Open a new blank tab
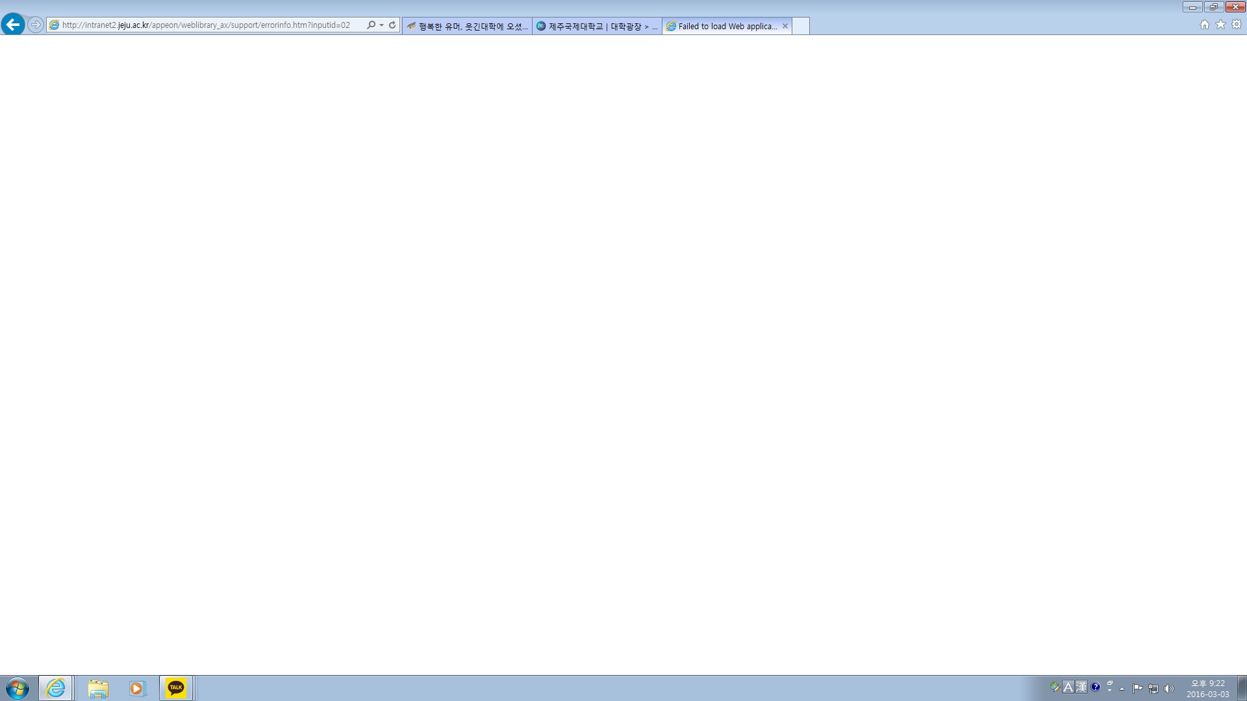 point(801,26)
